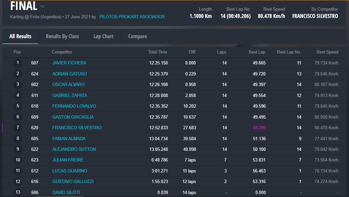Select the All Results tab
Viewport: 349px width, 197px height.
[x=20, y=36]
